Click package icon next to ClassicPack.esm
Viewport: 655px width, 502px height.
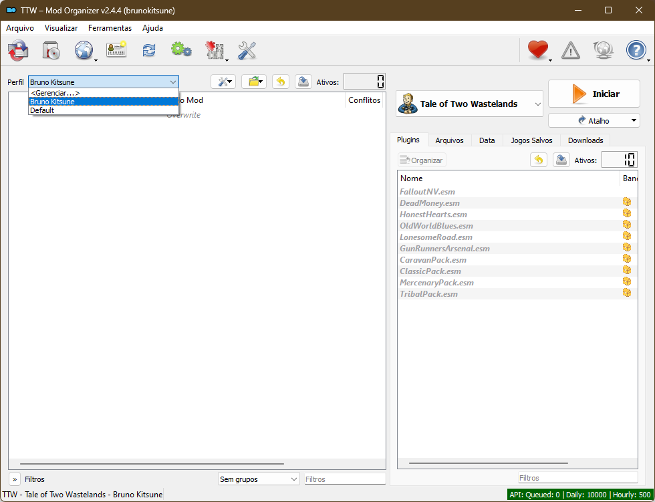click(627, 270)
